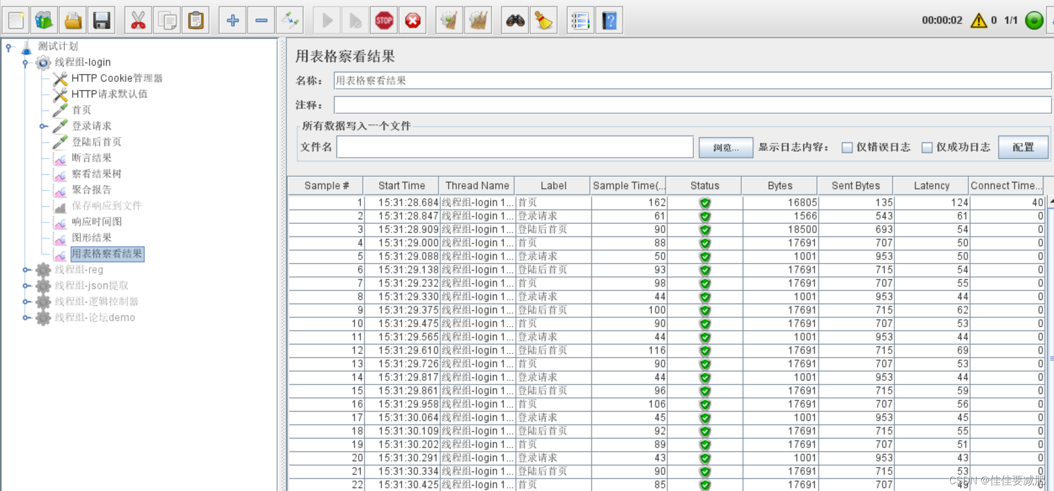The width and height of the screenshot is (1054, 491).
Task: Select 断言结果 listener in tree
Action: 91,158
